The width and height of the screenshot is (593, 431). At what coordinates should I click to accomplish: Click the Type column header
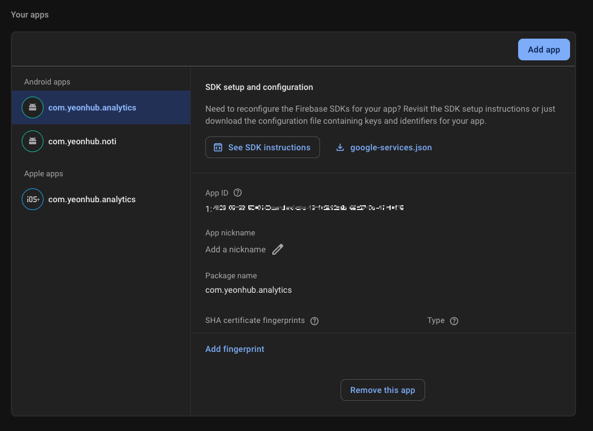click(x=435, y=320)
